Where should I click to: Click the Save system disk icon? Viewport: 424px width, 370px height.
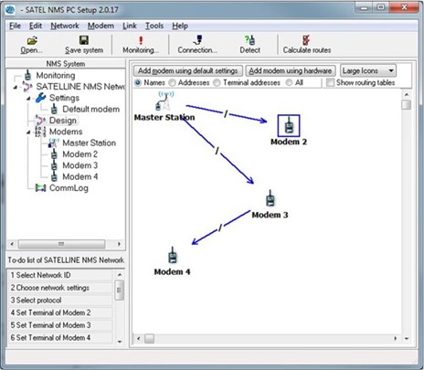pos(84,40)
